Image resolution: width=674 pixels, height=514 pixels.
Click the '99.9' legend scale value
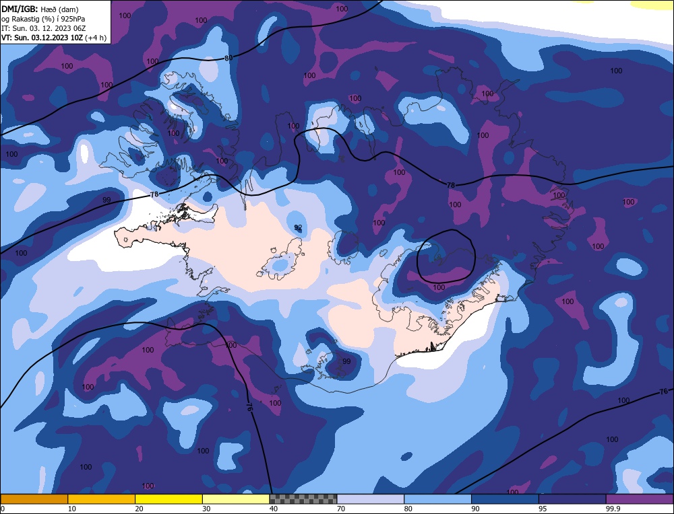click(613, 509)
